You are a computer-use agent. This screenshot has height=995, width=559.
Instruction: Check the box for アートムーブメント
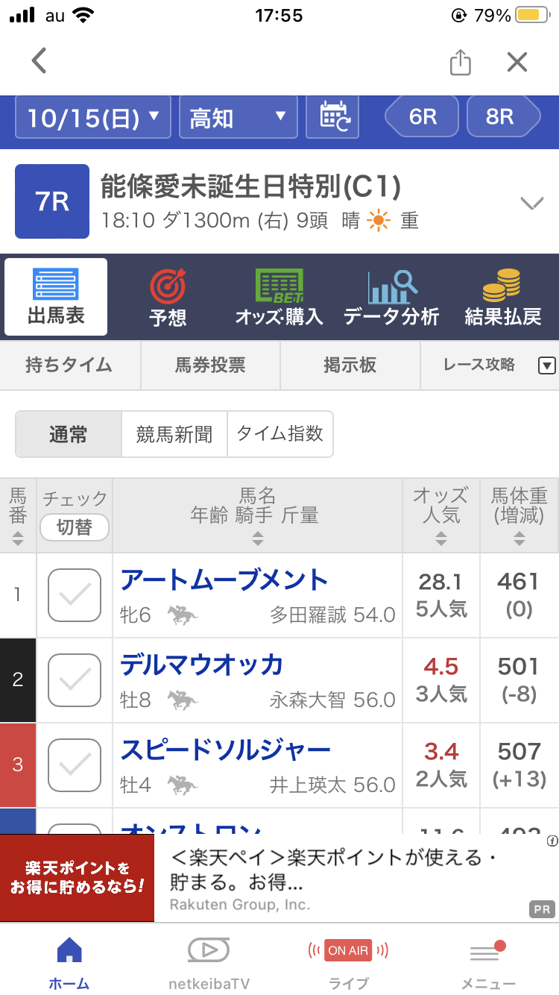(x=75, y=595)
